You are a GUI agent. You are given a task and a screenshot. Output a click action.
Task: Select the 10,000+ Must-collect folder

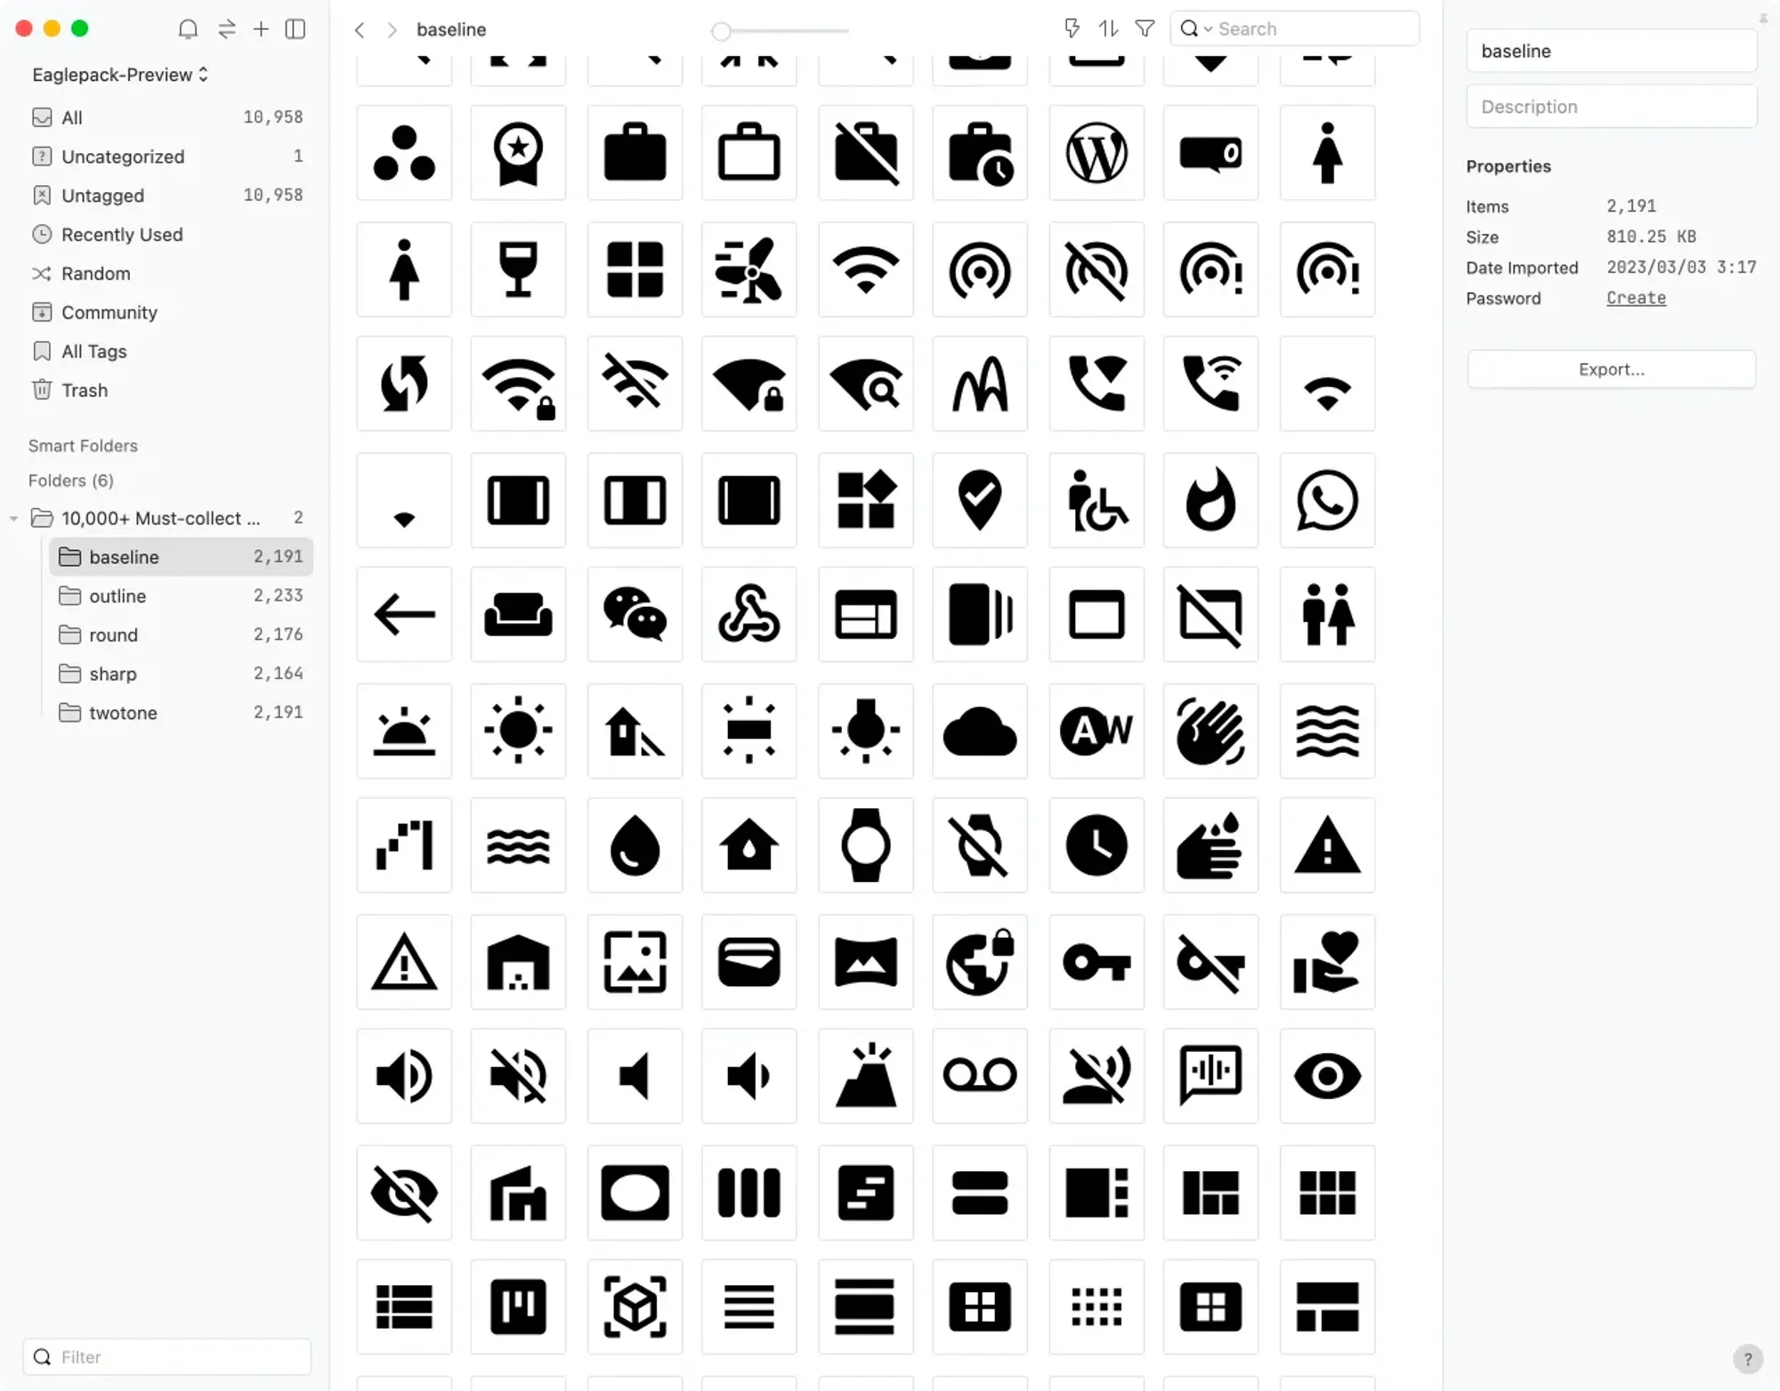point(168,518)
